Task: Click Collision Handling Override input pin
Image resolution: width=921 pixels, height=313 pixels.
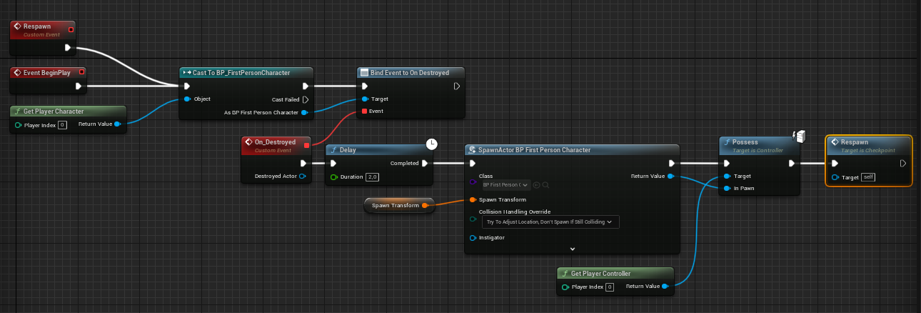Action: click(x=473, y=220)
